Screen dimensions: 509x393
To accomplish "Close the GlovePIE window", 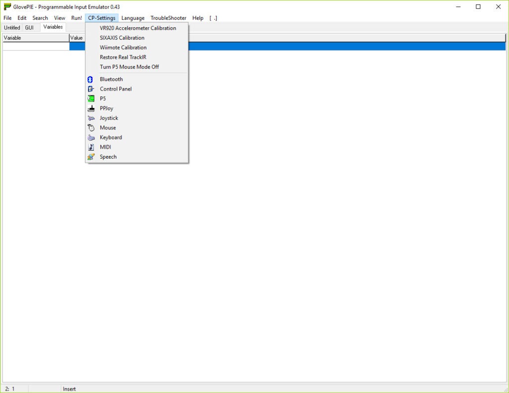I will [x=498, y=7].
